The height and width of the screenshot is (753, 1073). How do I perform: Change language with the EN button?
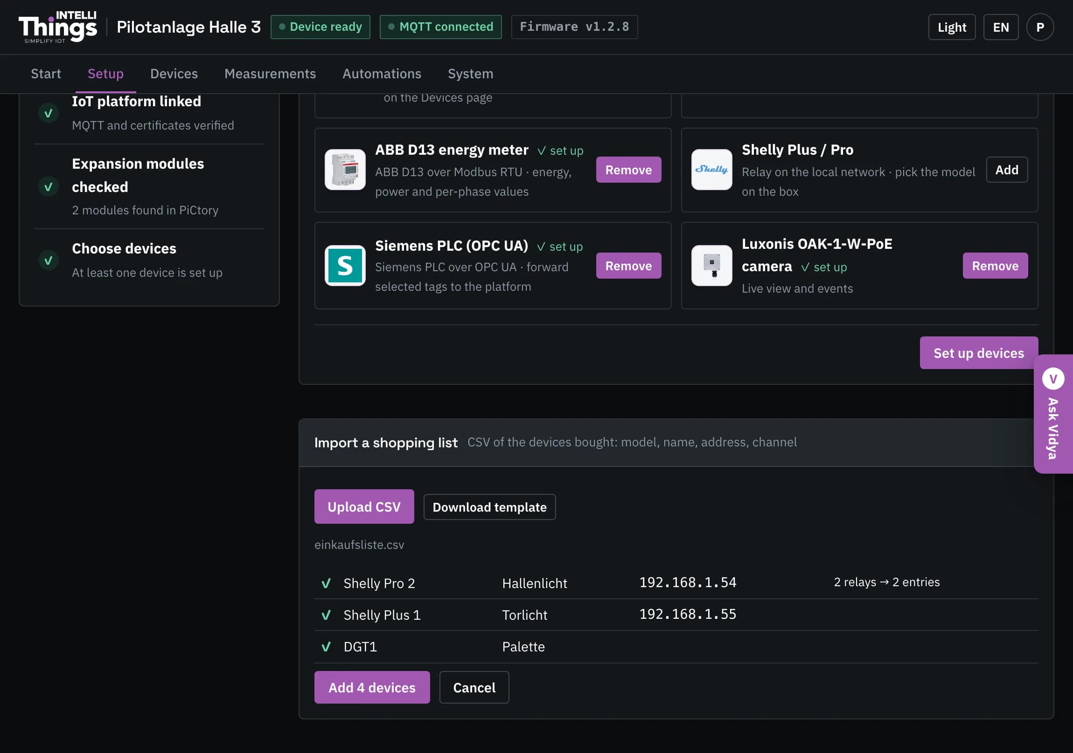pos(1001,27)
